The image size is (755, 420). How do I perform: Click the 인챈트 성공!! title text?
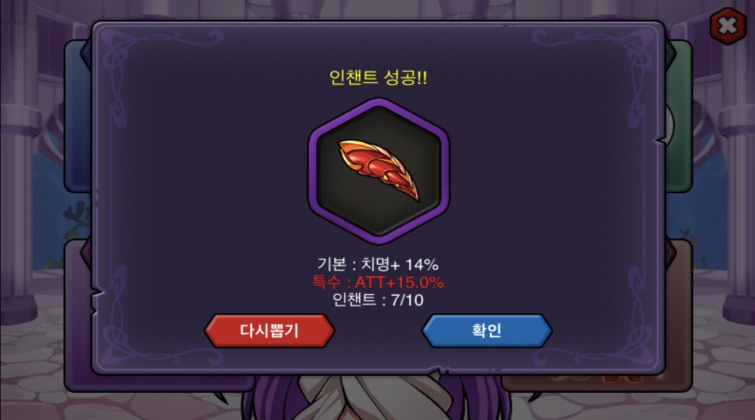pyautogui.click(x=378, y=78)
